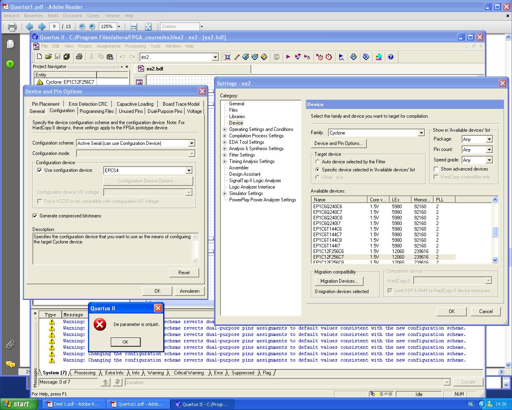Image resolution: width=512 pixels, height=410 pixels.
Task: Expand Timing Analysis Settings tree node
Action: (224, 161)
